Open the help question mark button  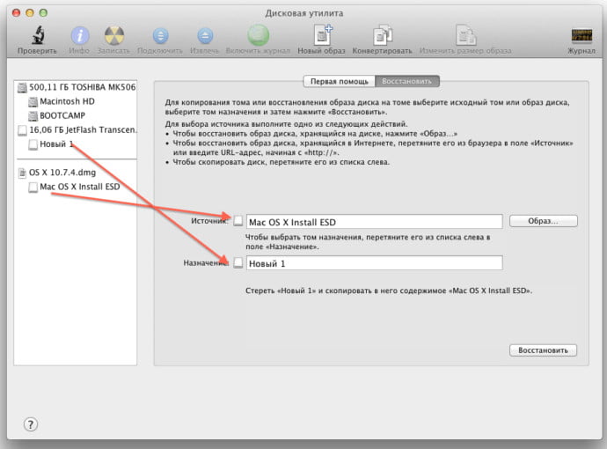click(31, 424)
